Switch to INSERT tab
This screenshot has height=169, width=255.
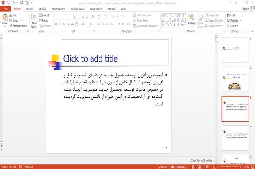(30, 9)
